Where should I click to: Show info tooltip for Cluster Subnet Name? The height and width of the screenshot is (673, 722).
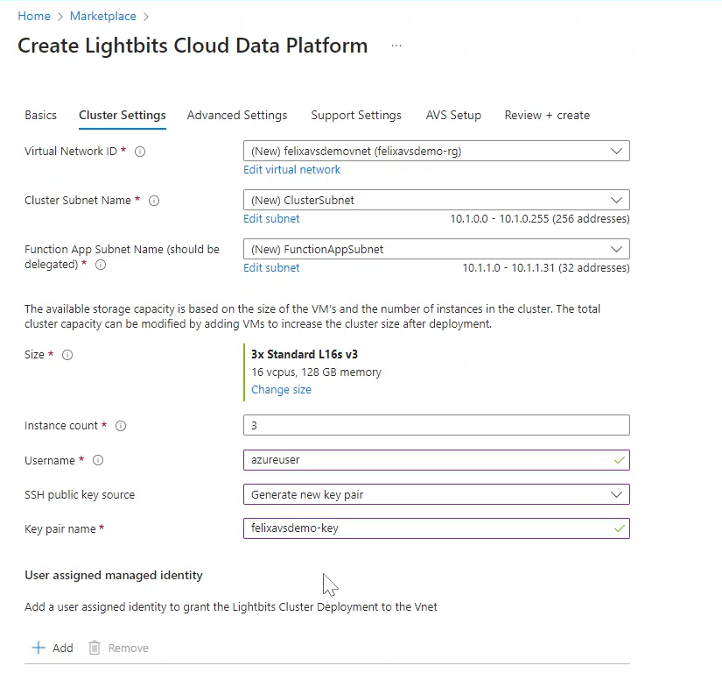point(154,201)
